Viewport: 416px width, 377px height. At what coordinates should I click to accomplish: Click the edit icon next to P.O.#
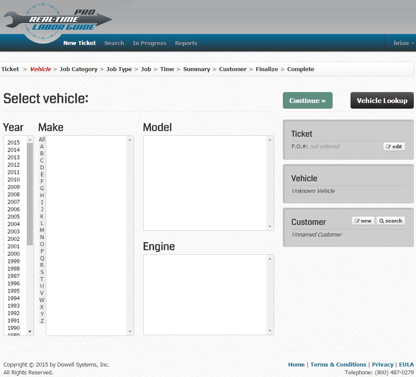click(x=388, y=146)
